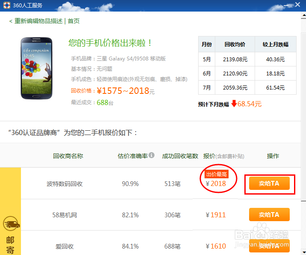Click the 回收商名称 column header
This screenshot has width=306, height=255.
click(68, 156)
